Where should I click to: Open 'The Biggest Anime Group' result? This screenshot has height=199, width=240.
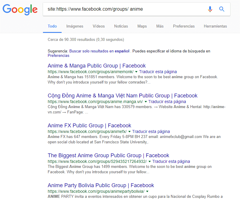[108, 155]
